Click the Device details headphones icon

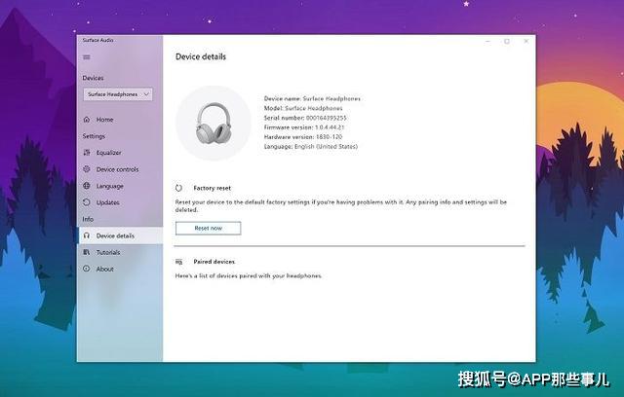pyautogui.click(x=87, y=235)
